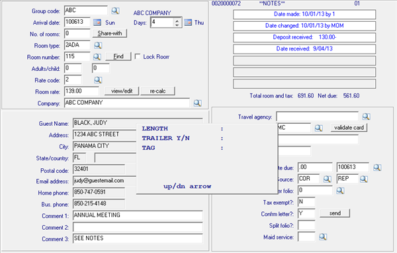Open Rate code lookup magnifier
This screenshot has height=253, width=397.
pyautogui.click(x=98, y=80)
